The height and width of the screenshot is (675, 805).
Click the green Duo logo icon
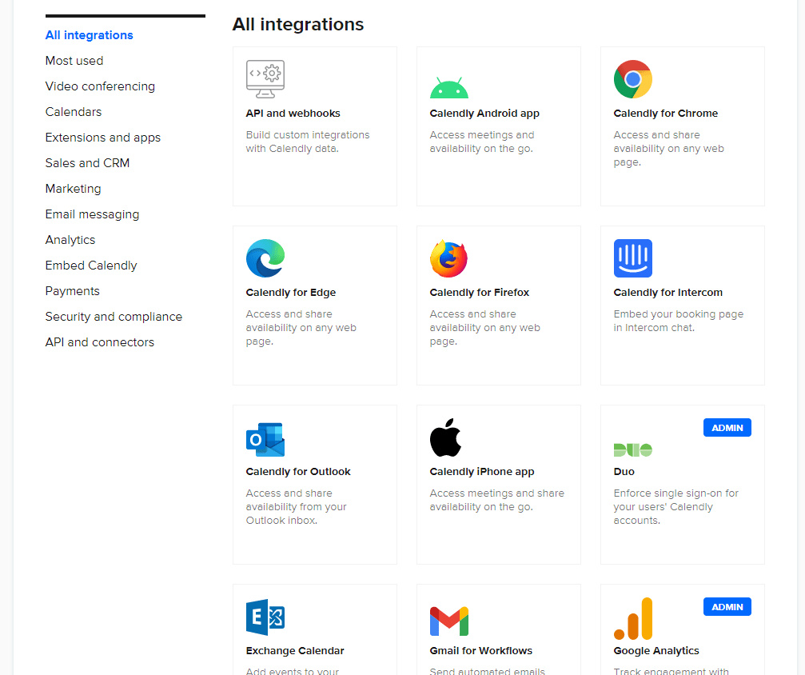(x=632, y=450)
